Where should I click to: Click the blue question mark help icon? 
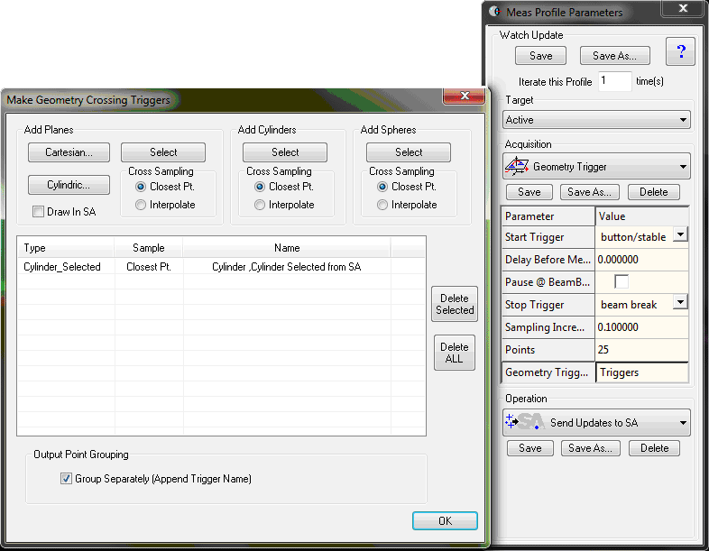coord(680,51)
